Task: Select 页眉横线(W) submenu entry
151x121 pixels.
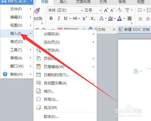Action: click(x=65, y=67)
